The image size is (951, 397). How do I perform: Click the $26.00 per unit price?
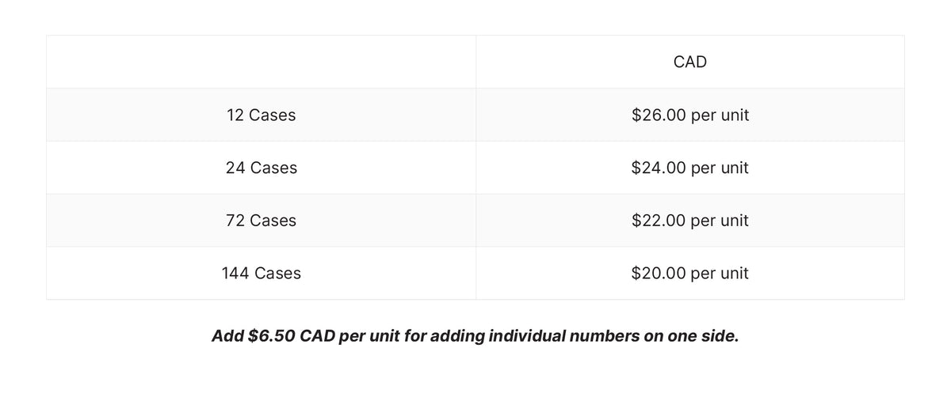click(x=689, y=115)
